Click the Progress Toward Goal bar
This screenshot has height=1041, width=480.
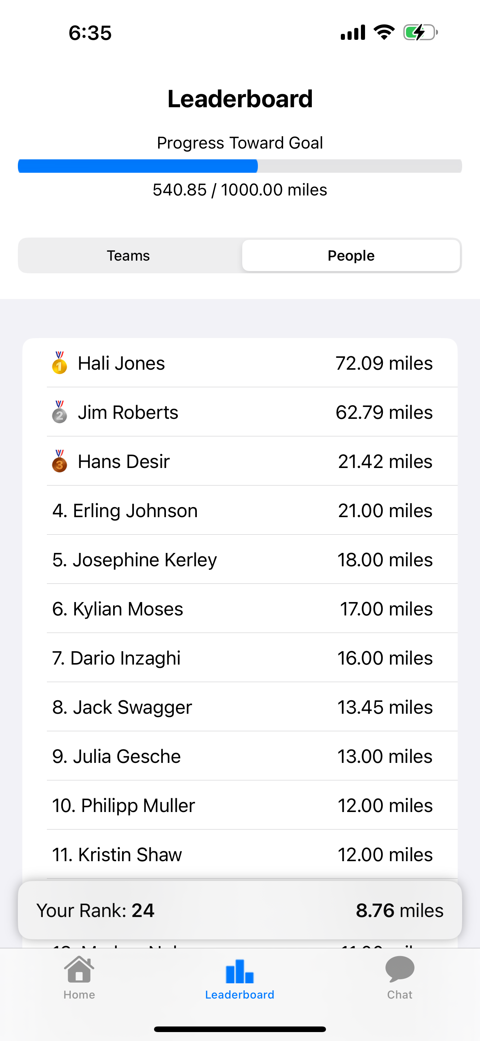pos(240,166)
